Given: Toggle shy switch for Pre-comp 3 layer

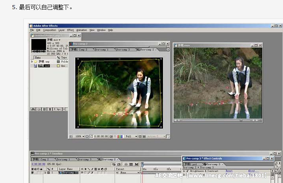Looking at the screenshot, I should 82,173.
